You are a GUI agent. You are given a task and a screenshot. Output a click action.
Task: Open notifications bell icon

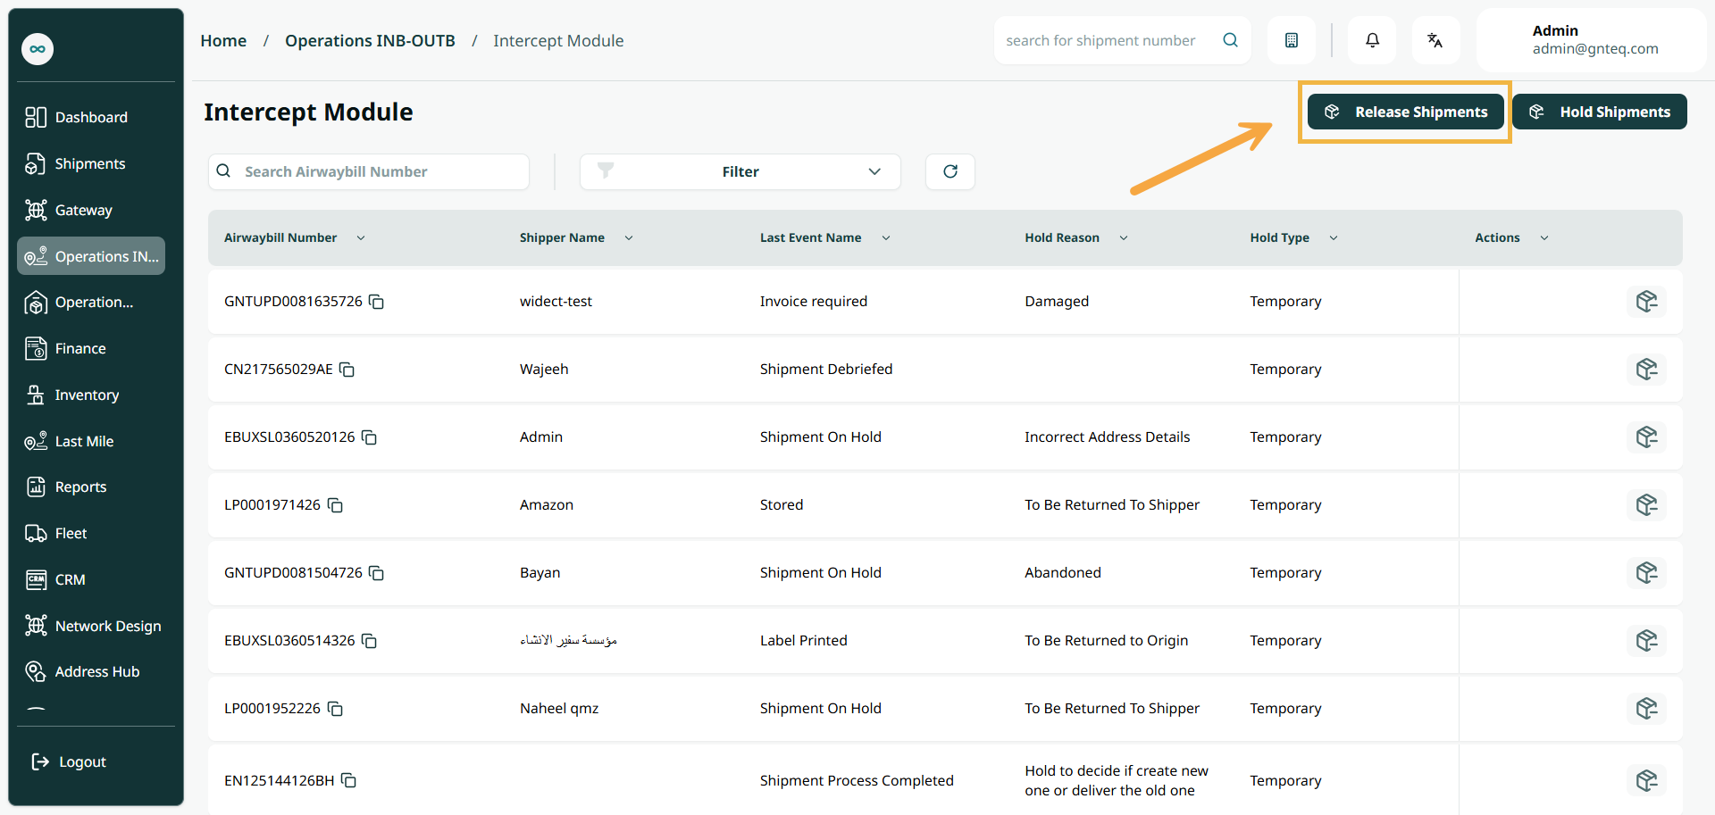[x=1372, y=40]
